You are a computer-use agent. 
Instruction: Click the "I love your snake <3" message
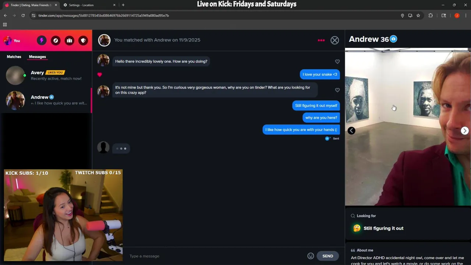(x=320, y=74)
